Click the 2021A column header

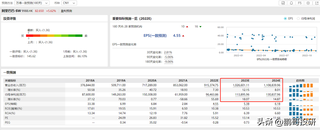pos(183,80)
